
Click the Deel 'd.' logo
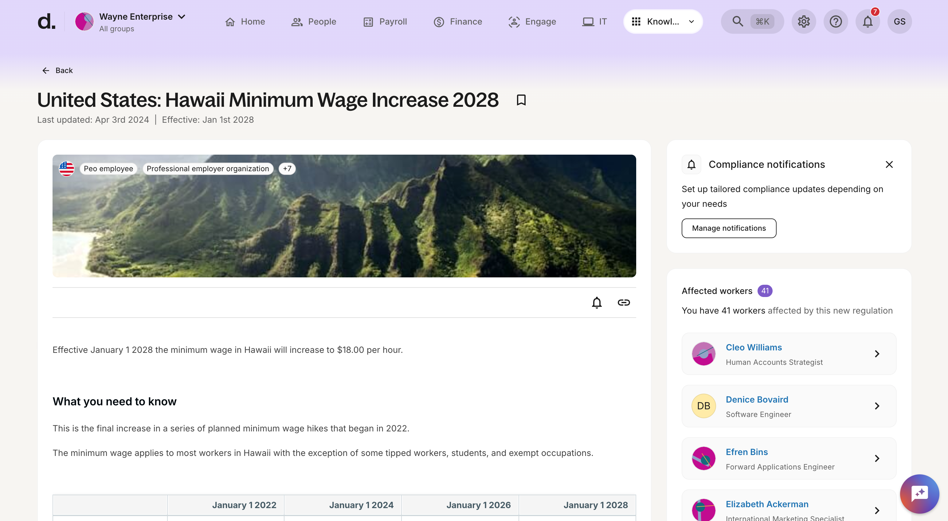click(x=46, y=21)
